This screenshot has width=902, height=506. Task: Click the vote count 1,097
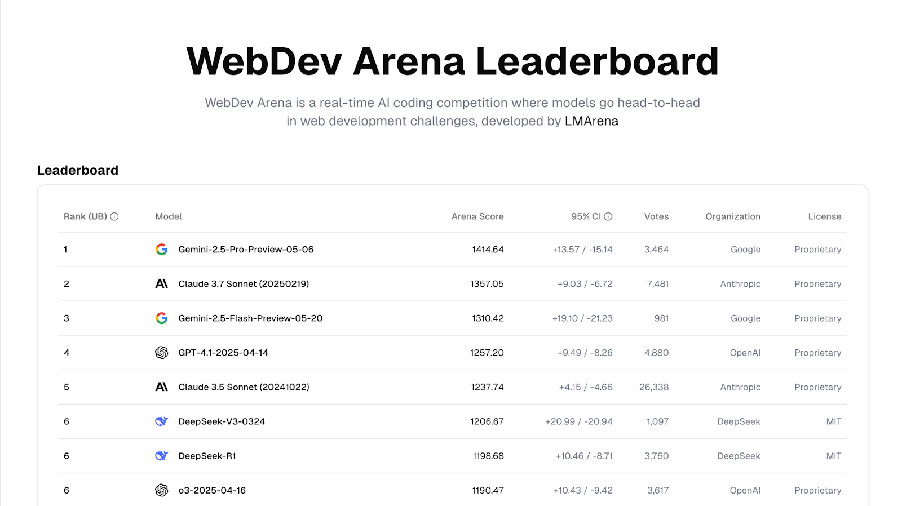[658, 421]
